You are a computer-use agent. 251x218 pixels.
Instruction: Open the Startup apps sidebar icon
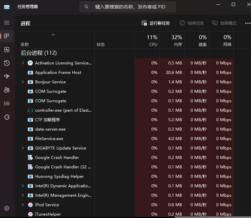7,77
